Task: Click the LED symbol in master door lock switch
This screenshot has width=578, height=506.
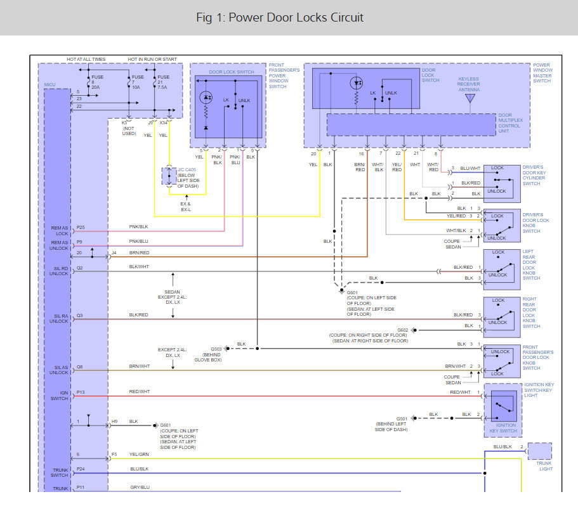Action: [x=357, y=83]
